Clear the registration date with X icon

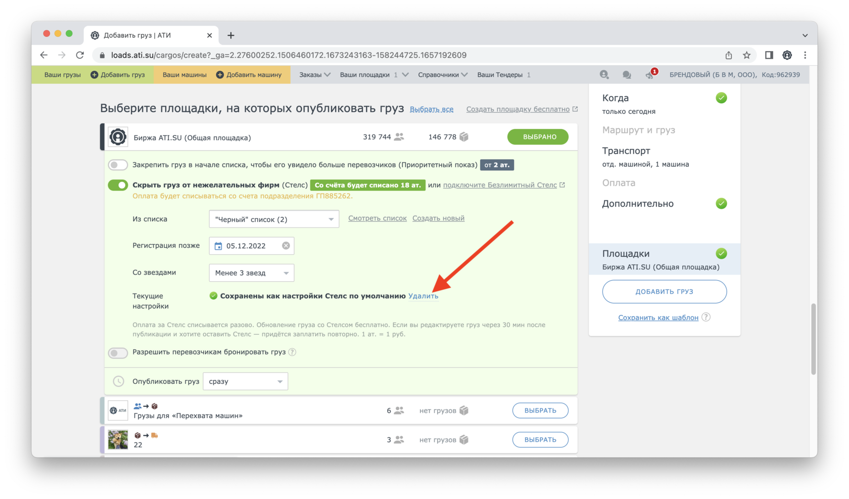286,246
